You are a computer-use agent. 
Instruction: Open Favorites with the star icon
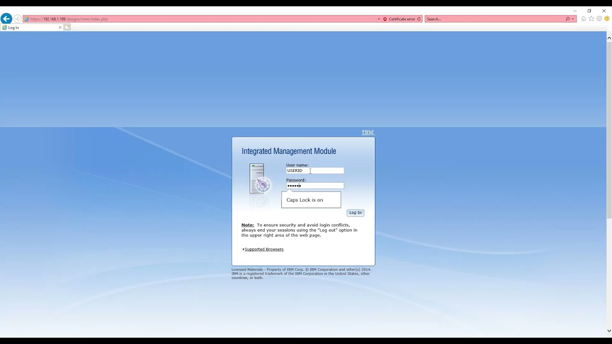click(591, 19)
